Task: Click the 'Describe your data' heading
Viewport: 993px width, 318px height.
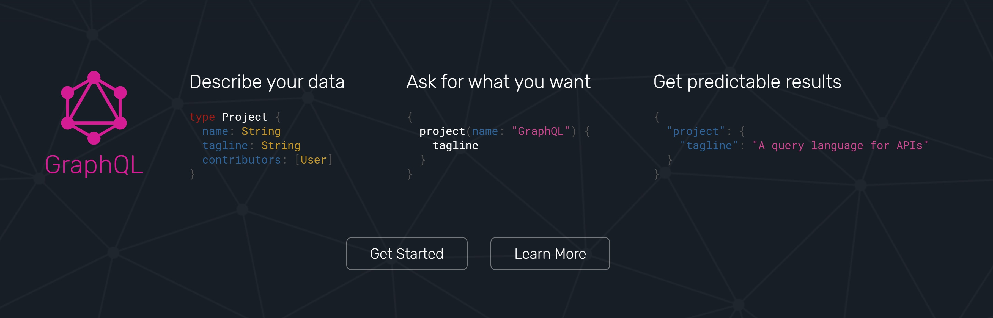Action: click(267, 82)
